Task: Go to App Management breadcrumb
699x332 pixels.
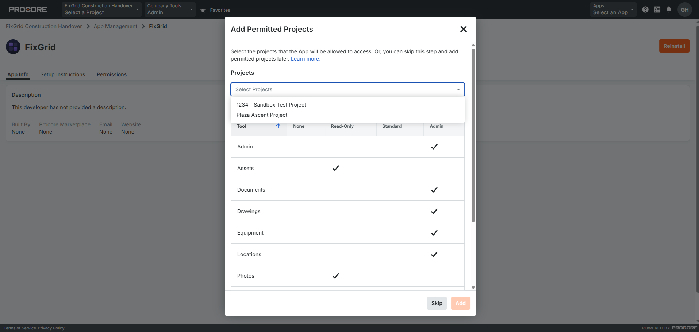Action: pos(115,26)
